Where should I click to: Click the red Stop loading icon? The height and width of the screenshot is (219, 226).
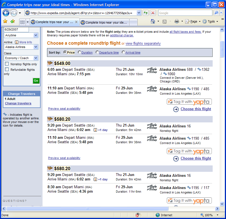(153, 13)
